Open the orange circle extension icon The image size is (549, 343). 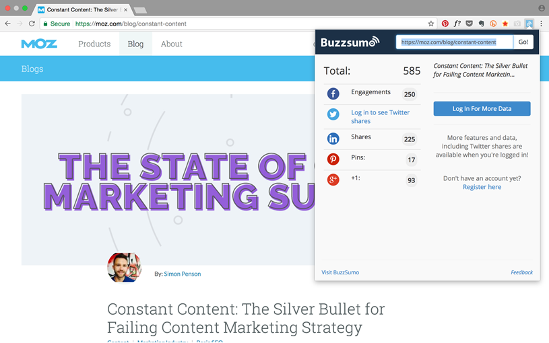click(x=493, y=24)
